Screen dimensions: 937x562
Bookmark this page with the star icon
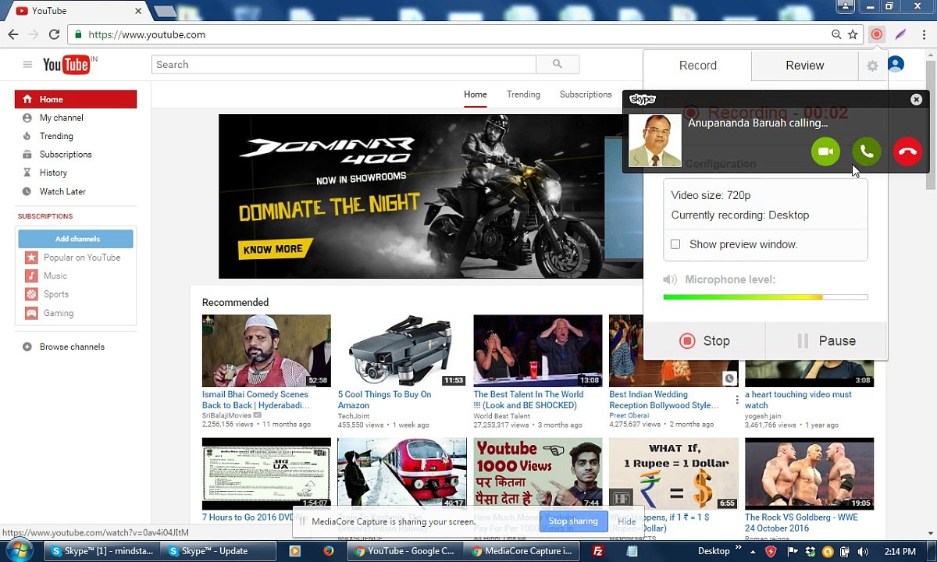pyautogui.click(x=853, y=34)
